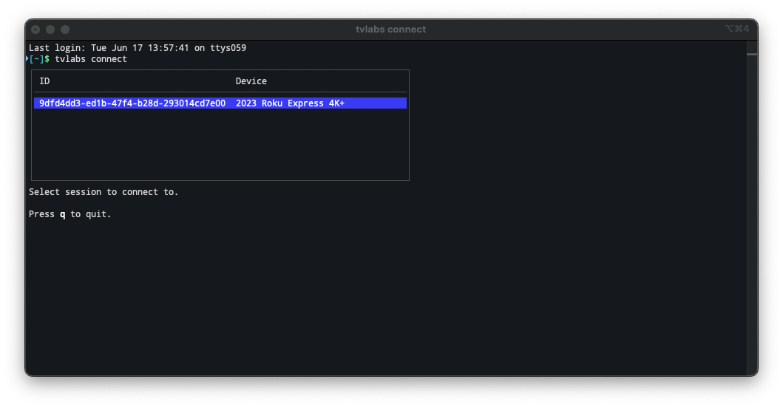Click the session ID 9dfd4dd3-ed1b-47f4-b28d-293014cd7e00
Viewport: 783px width, 407px height.
(x=132, y=103)
